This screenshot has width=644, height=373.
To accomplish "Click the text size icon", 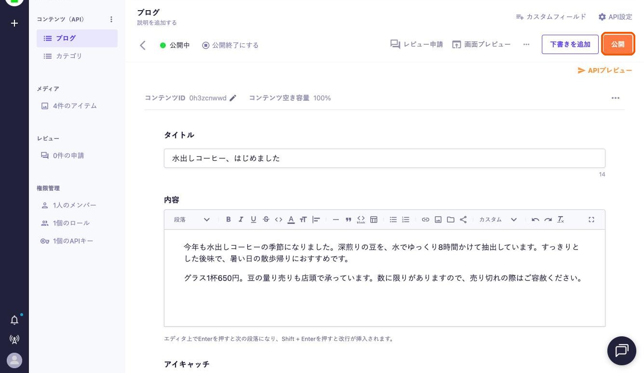I will [303, 220].
